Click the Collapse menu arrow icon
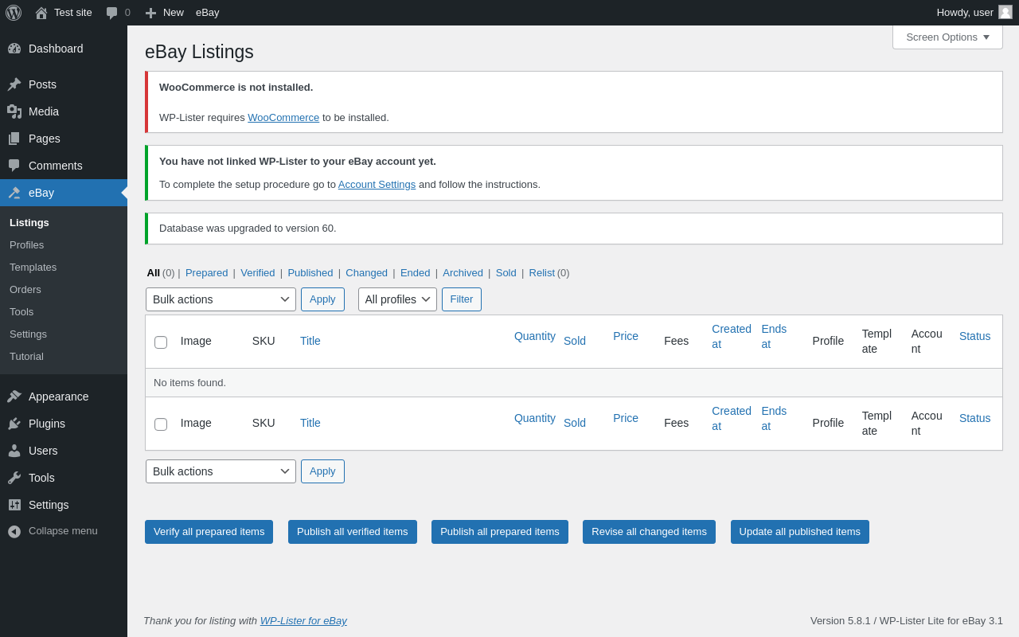The height and width of the screenshot is (637, 1019). point(14,531)
